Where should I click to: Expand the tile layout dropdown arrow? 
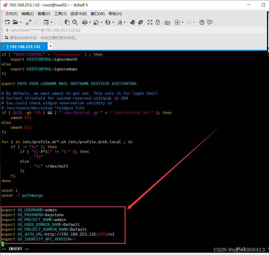click(194, 22)
